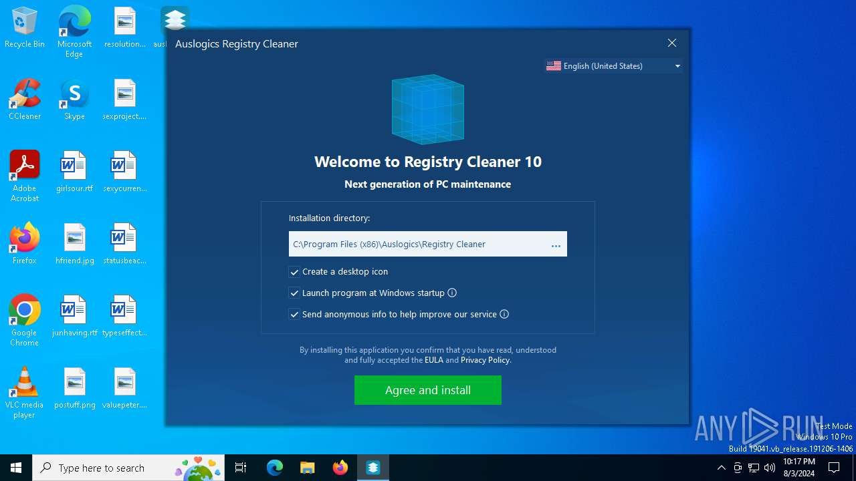Open File Explorer from taskbar
The image size is (856, 481).
[x=307, y=468]
